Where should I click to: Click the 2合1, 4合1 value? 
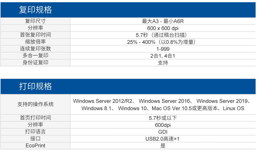pyautogui.click(x=163, y=56)
